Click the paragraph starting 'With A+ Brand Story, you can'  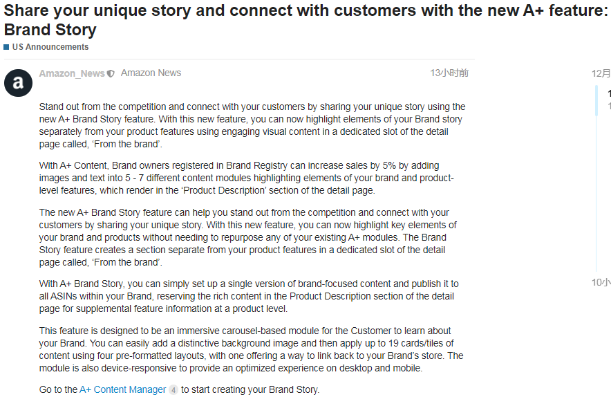click(249, 296)
